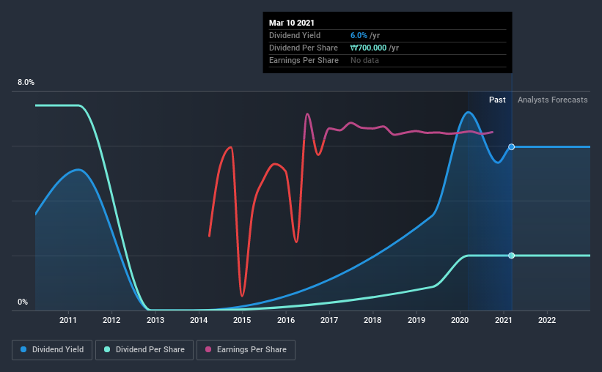Click the 2020 x-axis label
Image resolution: width=602 pixels, height=372 pixels.
(x=460, y=320)
